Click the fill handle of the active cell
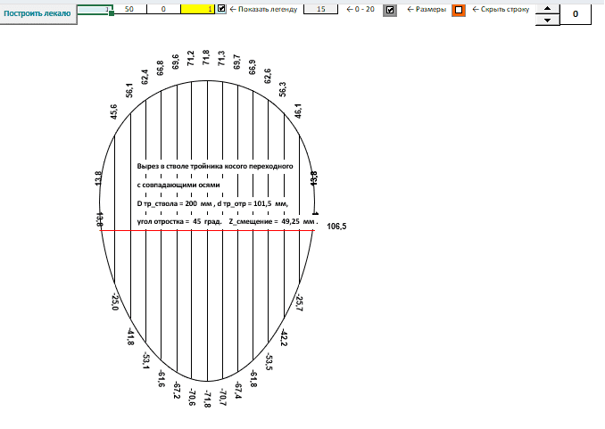The width and height of the screenshot is (605, 429). (112, 13)
